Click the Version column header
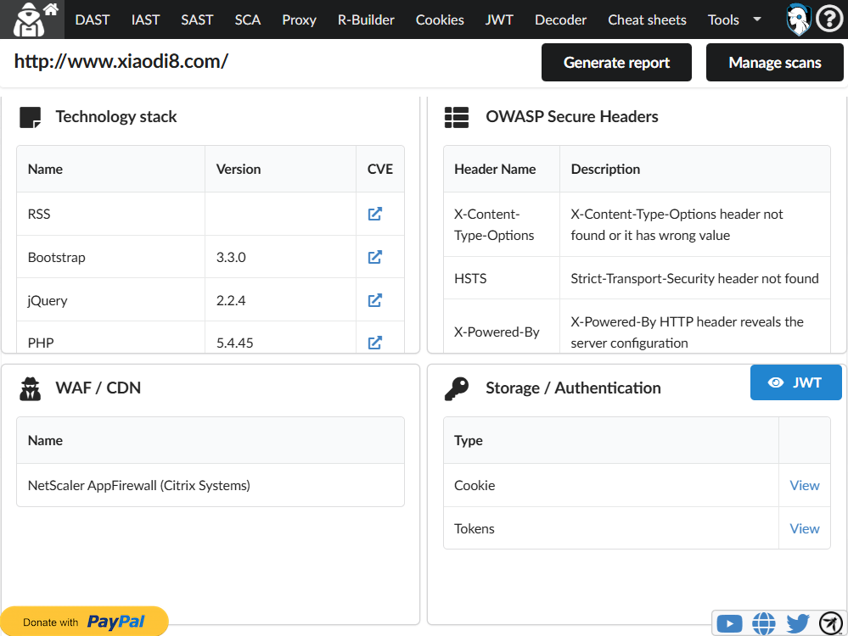848x636 pixels. click(x=280, y=169)
